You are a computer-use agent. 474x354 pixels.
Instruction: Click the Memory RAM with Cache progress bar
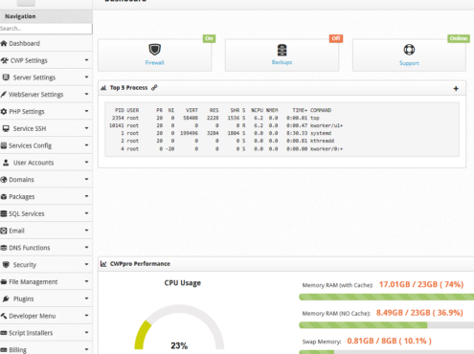click(386, 298)
